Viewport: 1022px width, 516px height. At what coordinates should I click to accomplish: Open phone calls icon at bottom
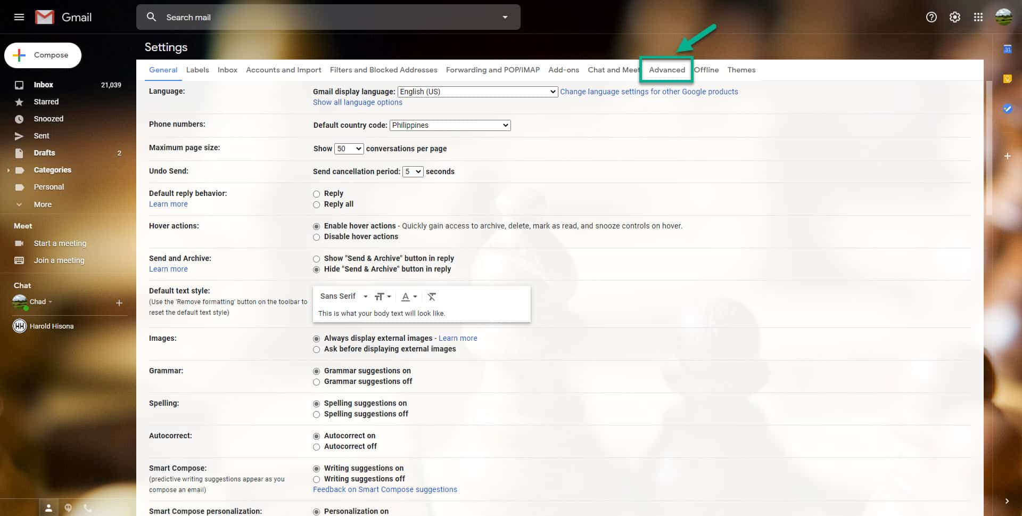(88, 507)
